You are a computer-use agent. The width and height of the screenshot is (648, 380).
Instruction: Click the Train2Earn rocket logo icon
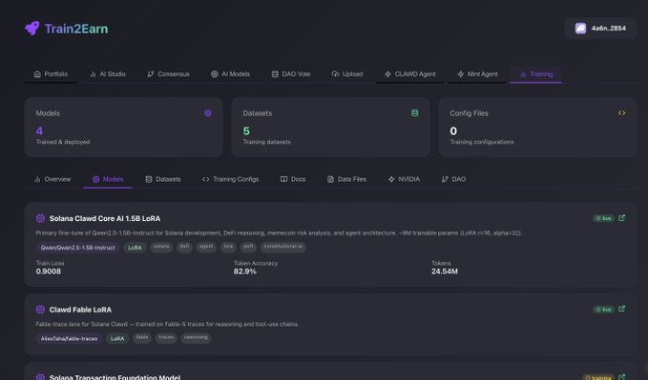click(32, 29)
